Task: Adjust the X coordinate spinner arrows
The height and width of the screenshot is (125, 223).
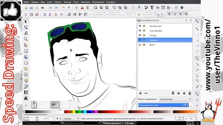Action: point(104,14)
